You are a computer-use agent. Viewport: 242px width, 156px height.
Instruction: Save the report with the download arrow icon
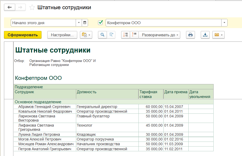coord(205,35)
